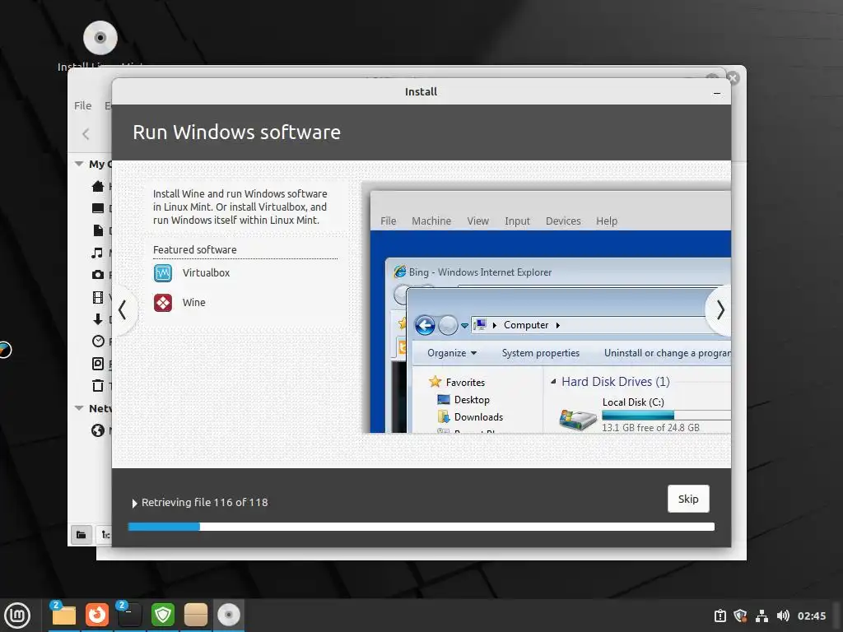Open Desktop from the file manager sidebar
Image resolution: width=843 pixels, height=632 pixels.
pyautogui.click(x=98, y=208)
